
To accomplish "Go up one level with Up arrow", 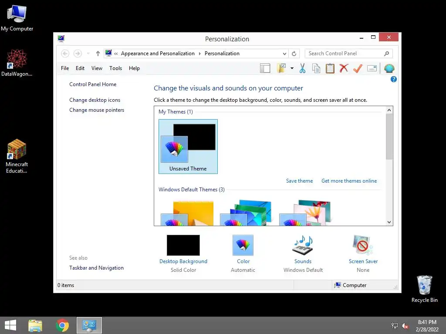I will 98,53.
